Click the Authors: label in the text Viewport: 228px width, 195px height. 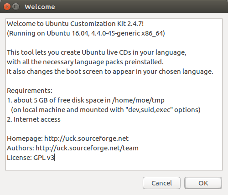pos(21,148)
